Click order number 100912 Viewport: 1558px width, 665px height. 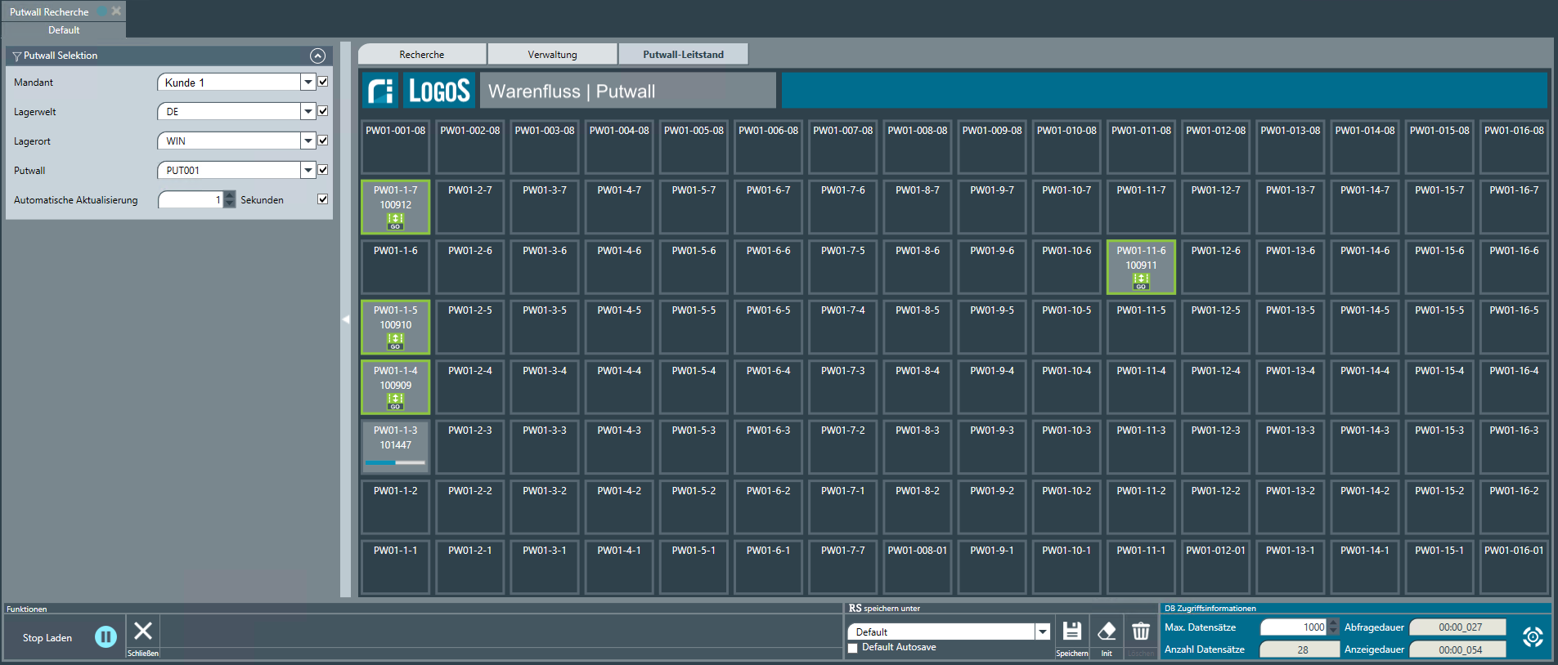(395, 205)
